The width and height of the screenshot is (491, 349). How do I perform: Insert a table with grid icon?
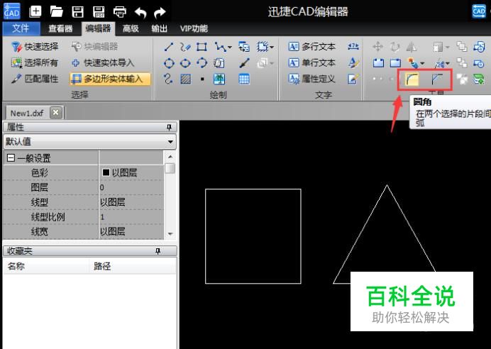coord(244,79)
